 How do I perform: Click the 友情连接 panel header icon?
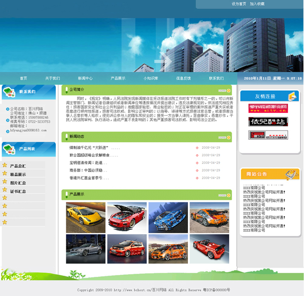[x=293, y=96]
